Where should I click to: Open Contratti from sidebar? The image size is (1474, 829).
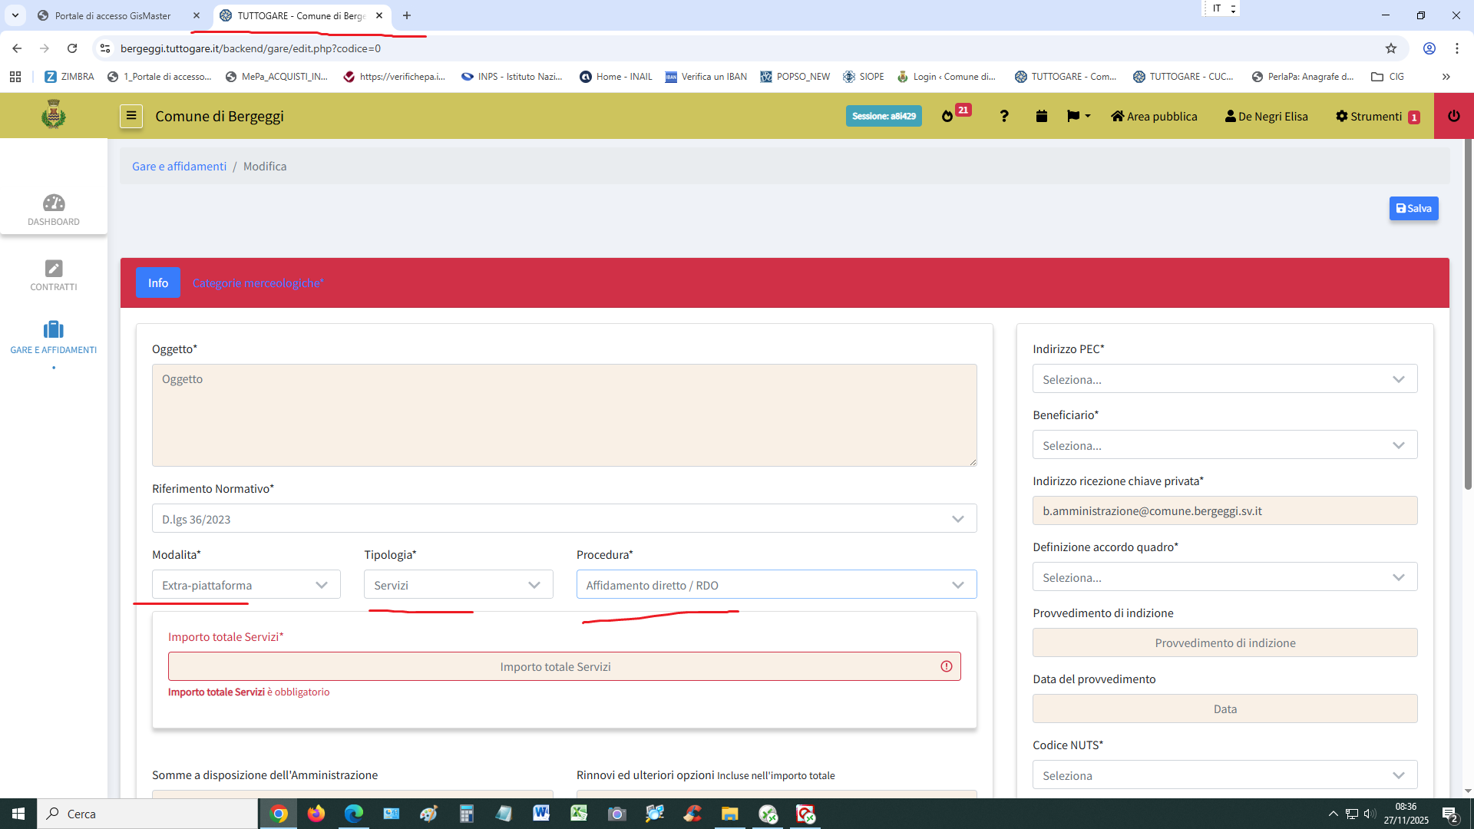(x=54, y=275)
